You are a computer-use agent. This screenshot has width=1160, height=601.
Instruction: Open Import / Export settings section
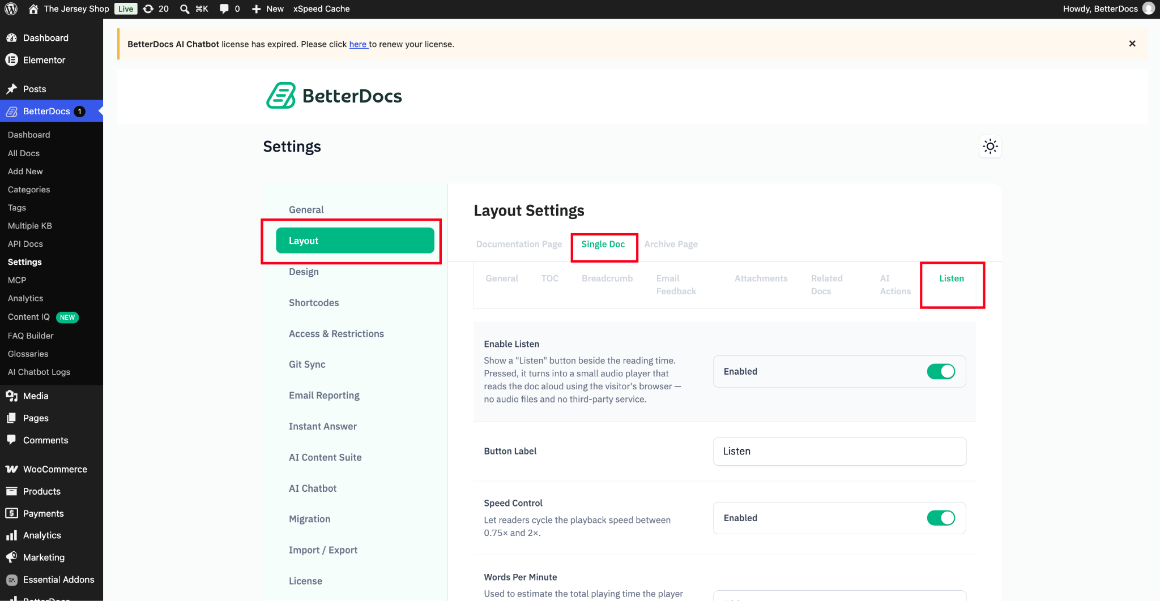point(323,550)
